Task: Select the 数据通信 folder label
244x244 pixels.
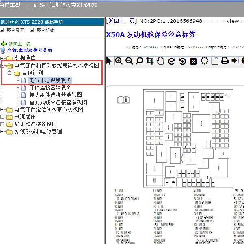Action: pyautogui.click(x=25, y=58)
